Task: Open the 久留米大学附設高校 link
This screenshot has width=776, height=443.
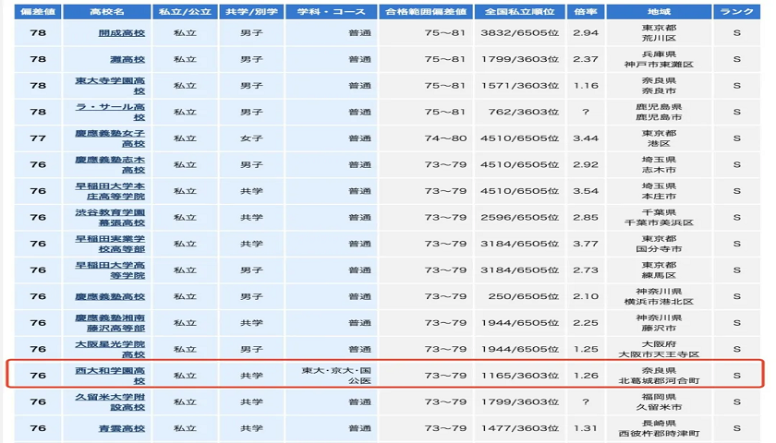Action: pyautogui.click(x=109, y=402)
